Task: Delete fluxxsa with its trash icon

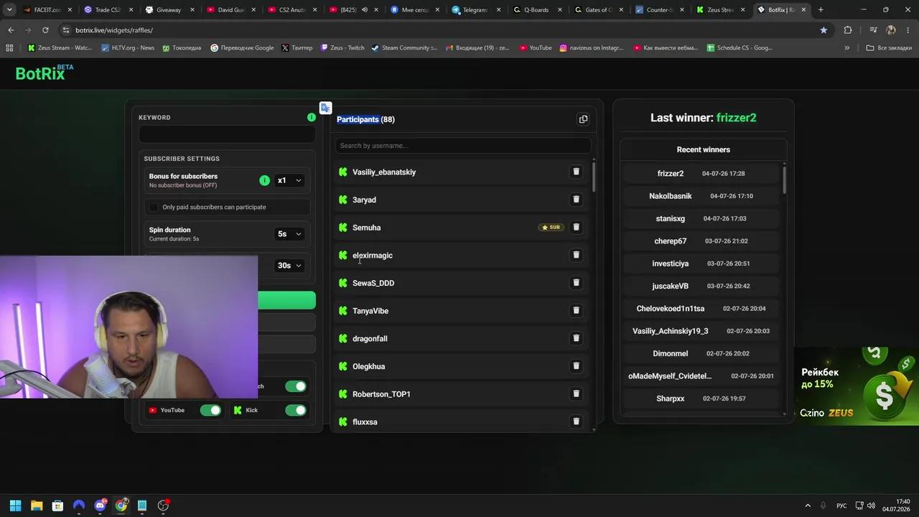Action: 576,421
